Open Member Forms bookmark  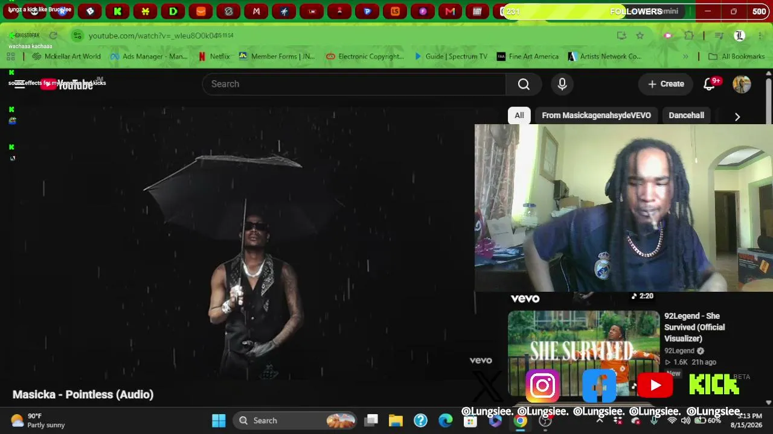pos(277,57)
